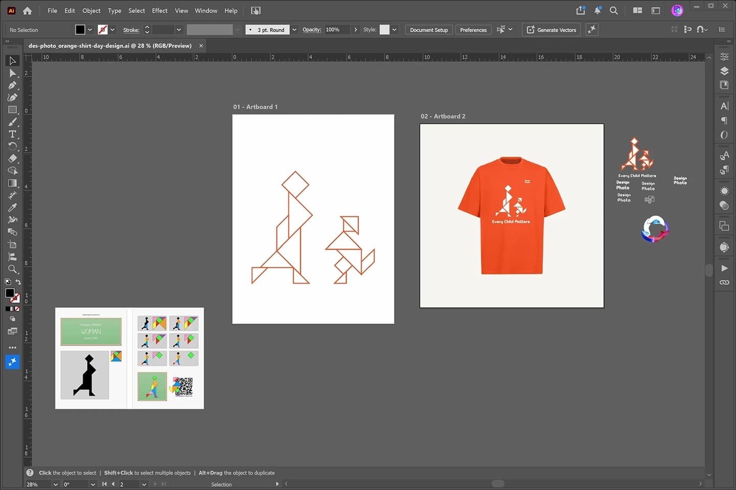Select the Type tool
Viewport: 736px width, 490px height.
coord(12,134)
